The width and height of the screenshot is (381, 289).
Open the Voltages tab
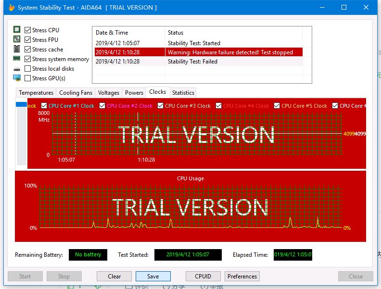tap(109, 93)
